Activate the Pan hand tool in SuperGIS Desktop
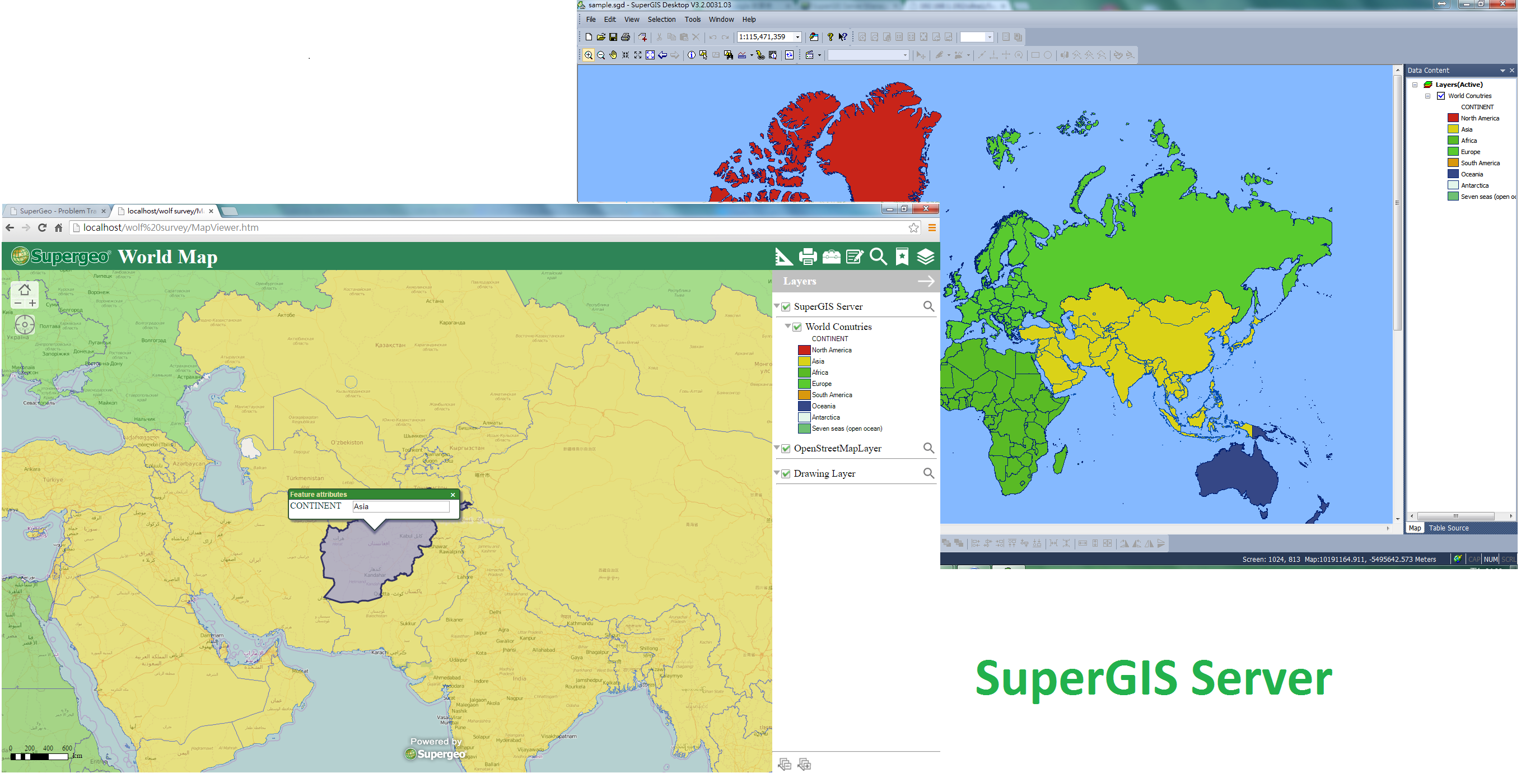Viewport: 1521px width, 773px height. (x=613, y=55)
